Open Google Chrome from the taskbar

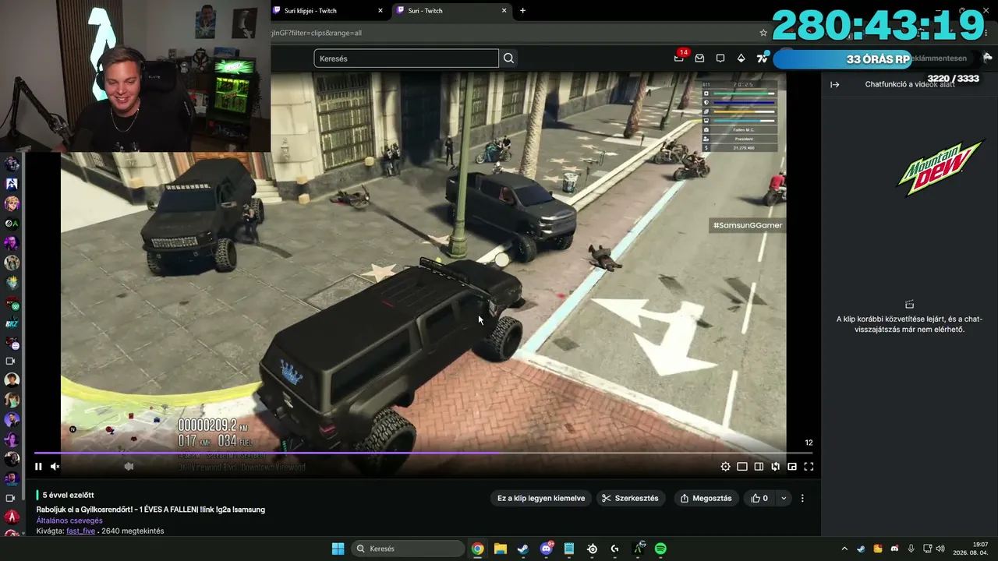click(x=477, y=549)
